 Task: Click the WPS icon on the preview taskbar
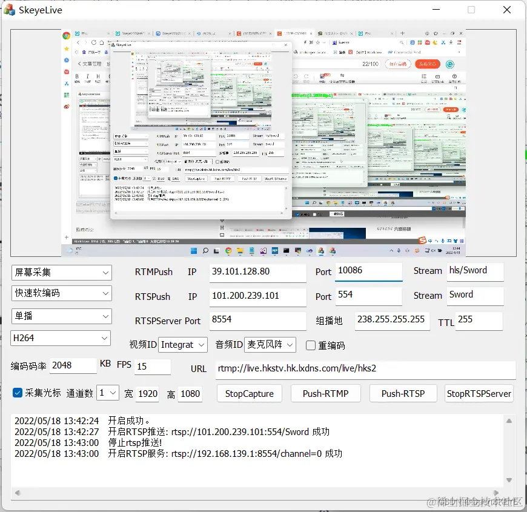[276, 250]
